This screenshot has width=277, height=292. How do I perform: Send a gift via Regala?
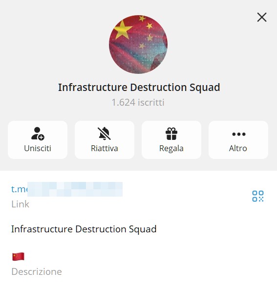coord(171,140)
